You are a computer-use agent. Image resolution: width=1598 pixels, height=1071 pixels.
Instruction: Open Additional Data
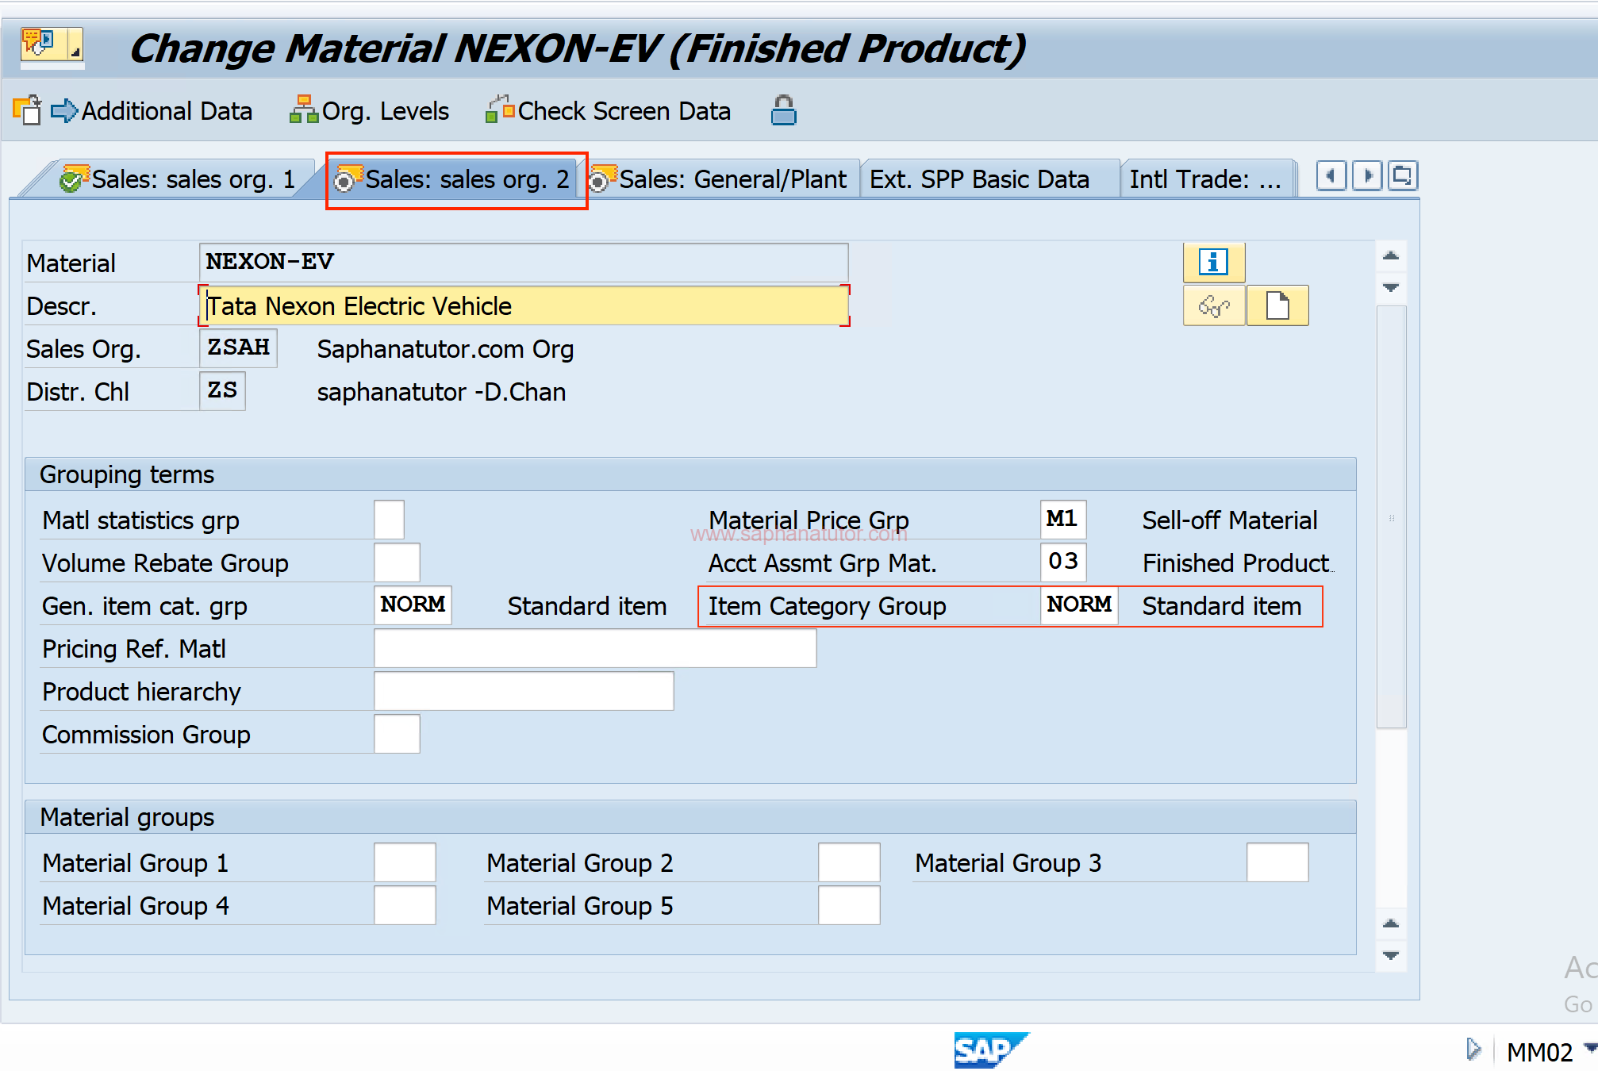pos(152,110)
